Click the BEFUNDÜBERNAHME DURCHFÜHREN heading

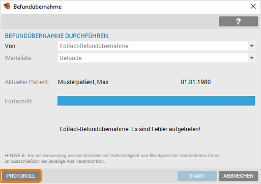pos(57,36)
